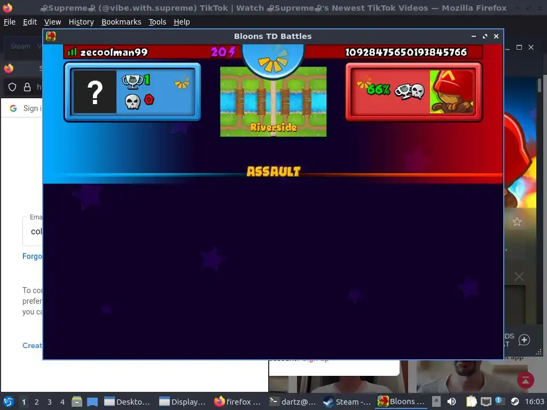Click the Bloons TD Battles title bar icon

[51, 36]
